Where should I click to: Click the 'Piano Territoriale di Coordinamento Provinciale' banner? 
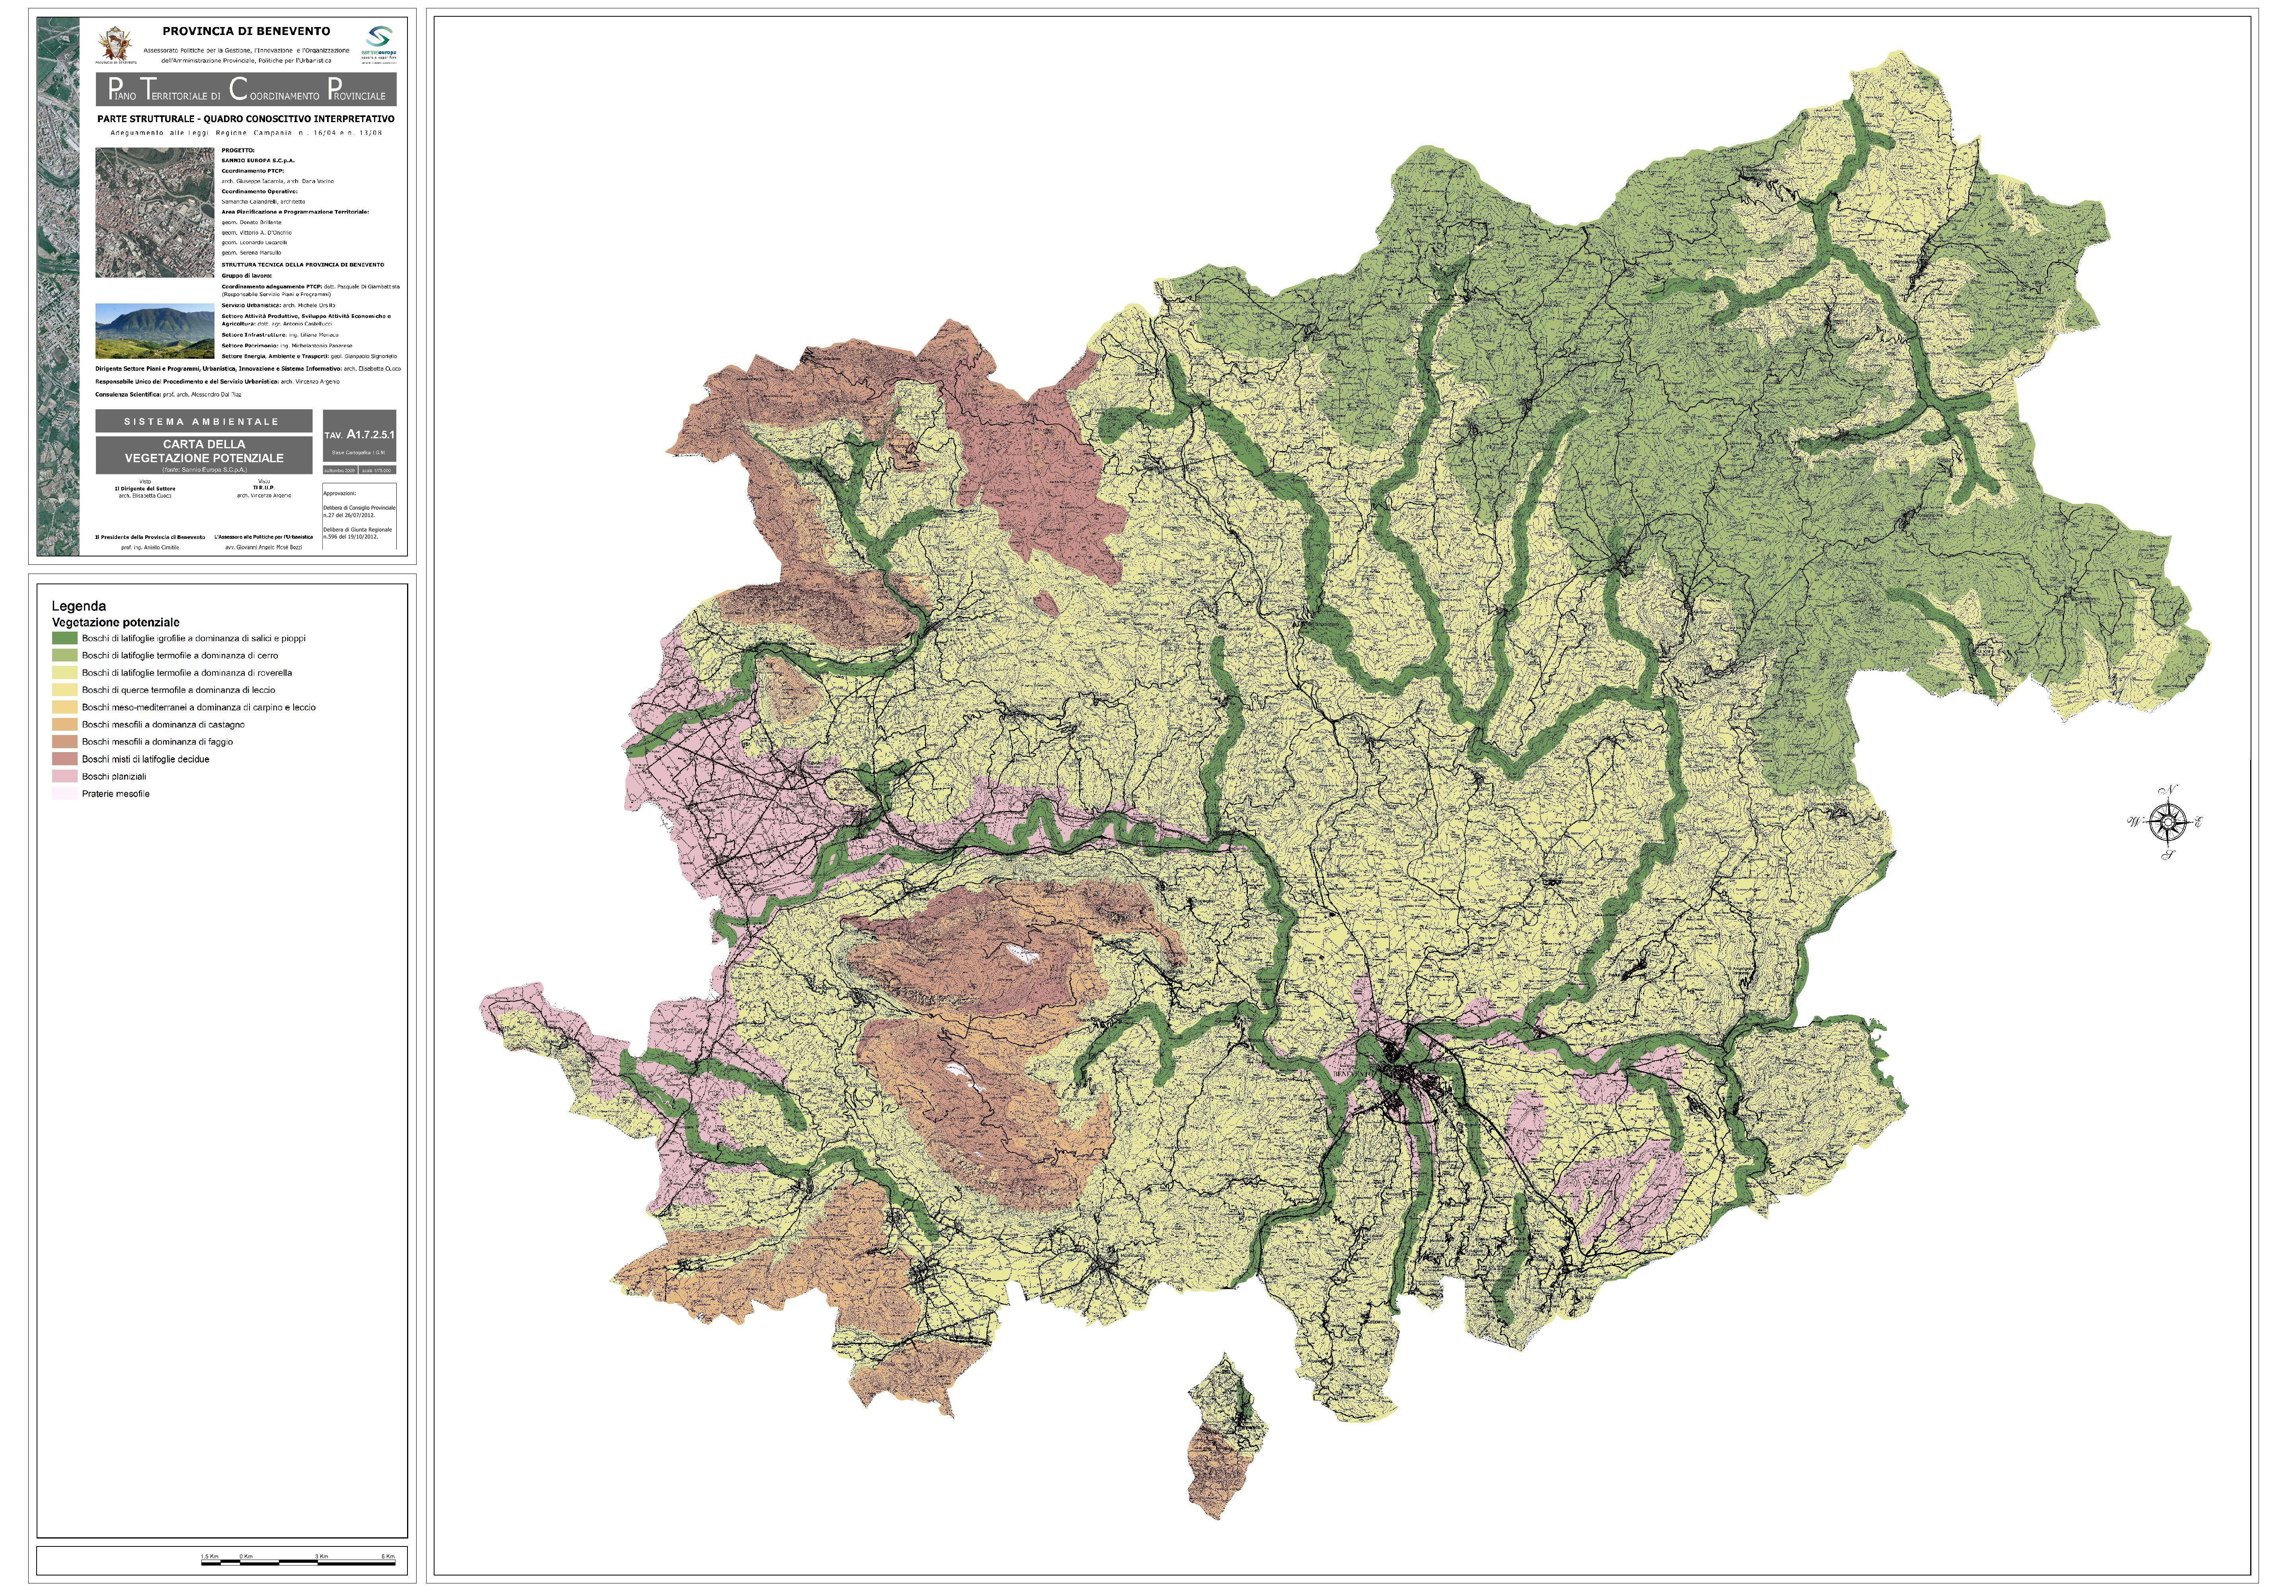[246, 89]
